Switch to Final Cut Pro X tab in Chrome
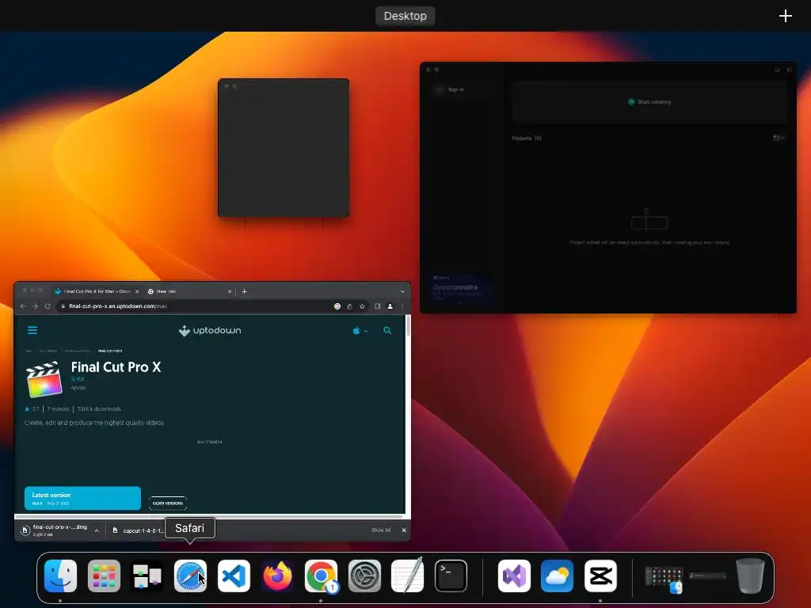 [96, 291]
